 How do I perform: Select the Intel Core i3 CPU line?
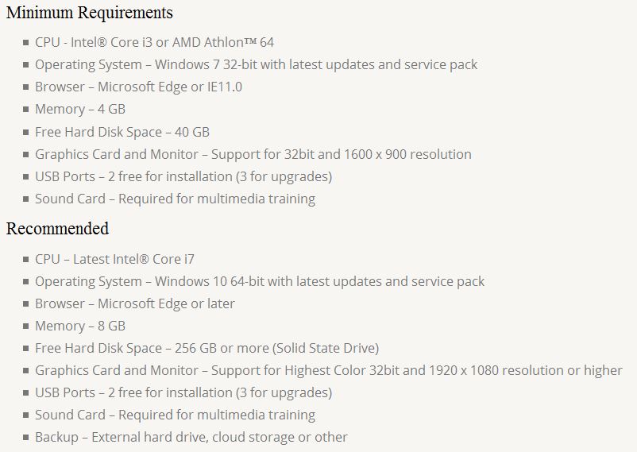[x=154, y=42]
